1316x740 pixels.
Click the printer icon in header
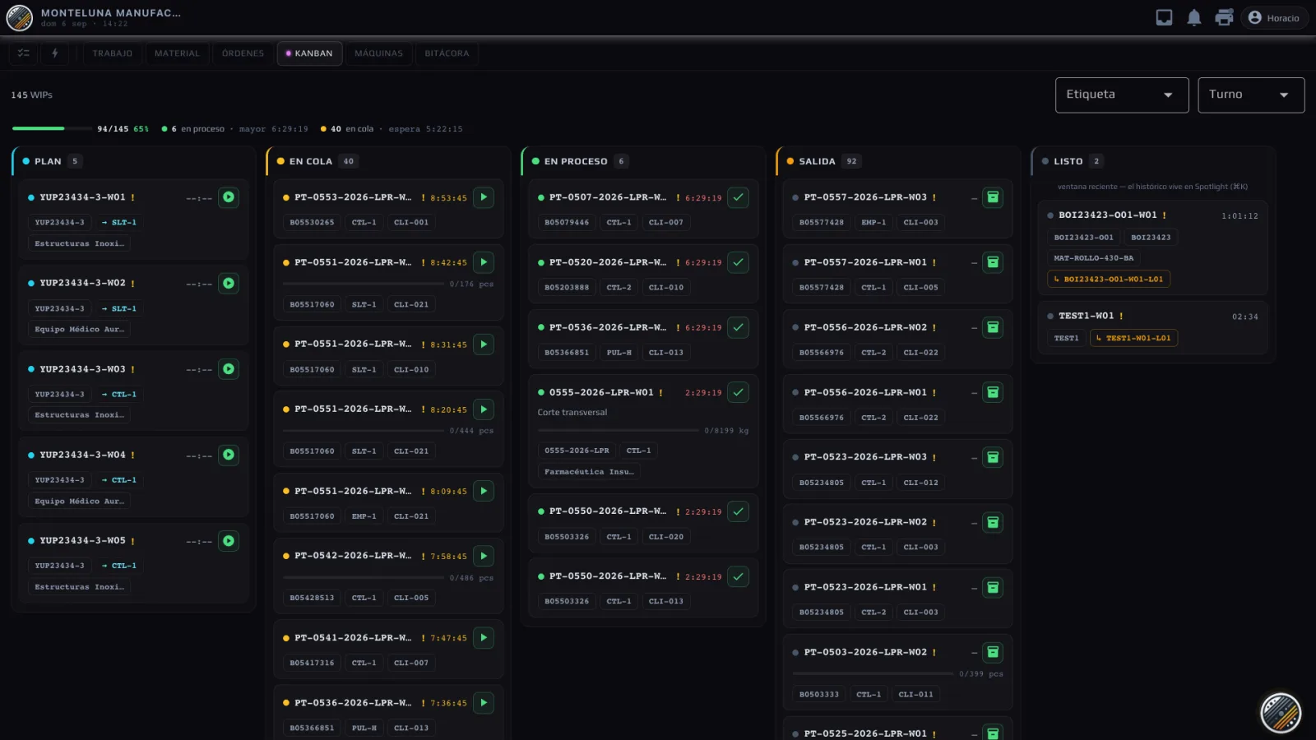[x=1224, y=17]
